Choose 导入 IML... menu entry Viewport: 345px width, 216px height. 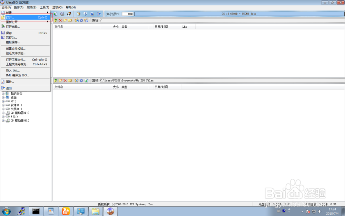click(25, 71)
